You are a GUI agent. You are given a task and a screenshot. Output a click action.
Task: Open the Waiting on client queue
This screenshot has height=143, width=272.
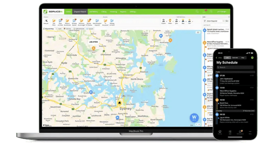[x=112, y=22]
